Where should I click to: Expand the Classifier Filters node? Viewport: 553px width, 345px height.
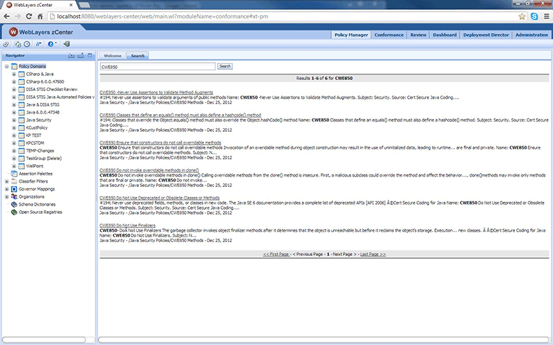7,181
